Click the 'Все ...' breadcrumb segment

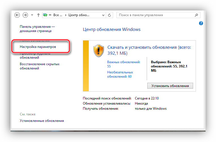[58, 15]
